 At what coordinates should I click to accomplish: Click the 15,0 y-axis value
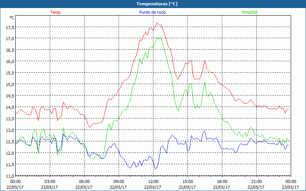(x=10, y=84)
